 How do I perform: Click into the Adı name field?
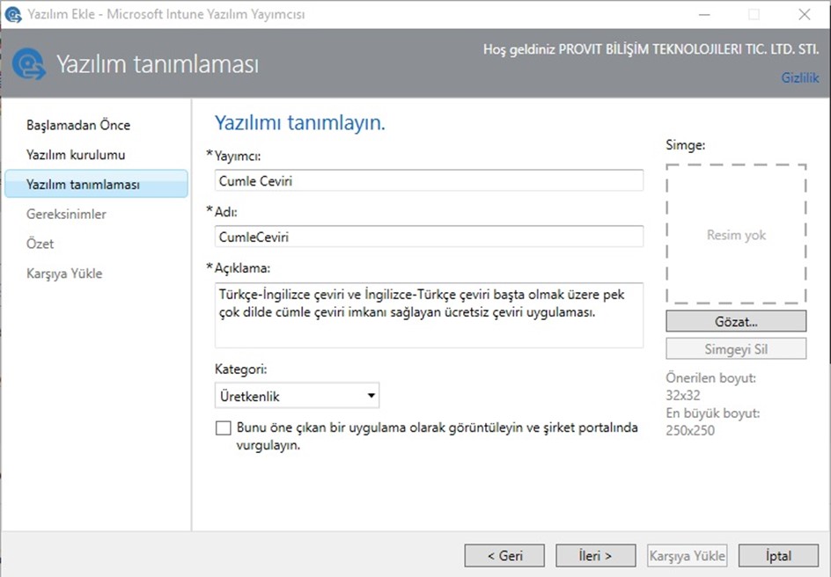tap(429, 237)
